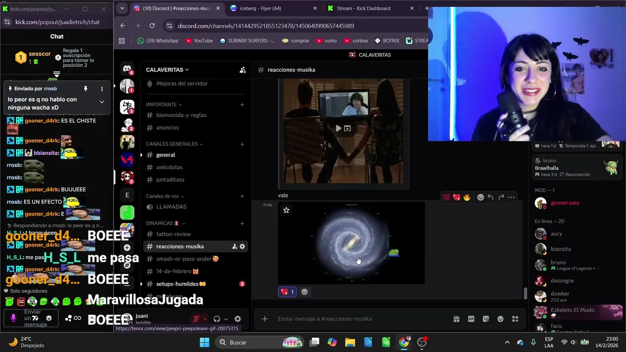Open emoji reaction picker in message toolbar

(x=481, y=197)
